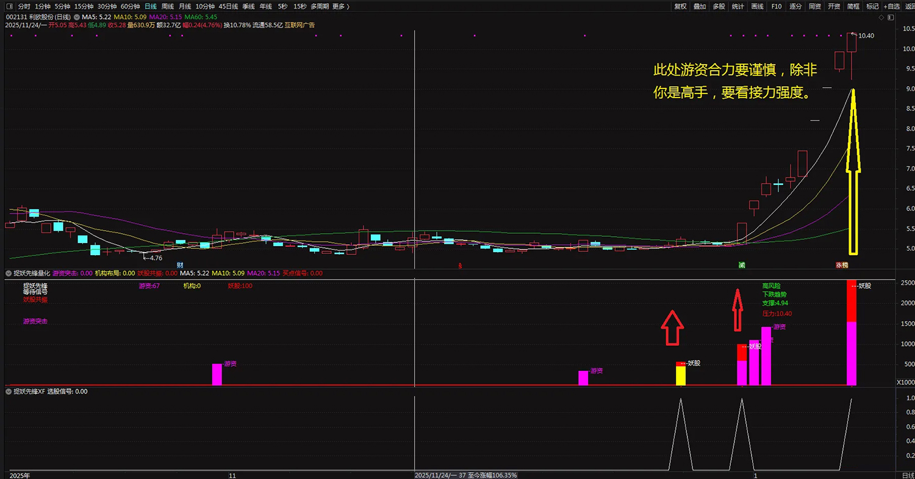Click the 统计 statistics icon
Screen dimensions: 915x479
(x=737, y=6)
